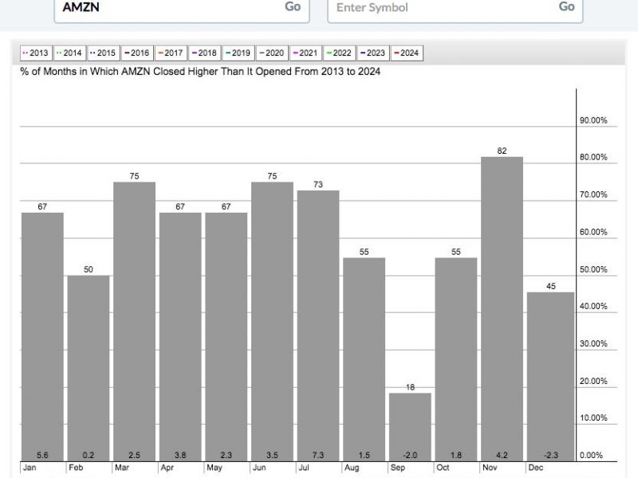Viewport: 638px width, 478px height.
Task: Toggle the 2024 year series
Action: pos(407,53)
